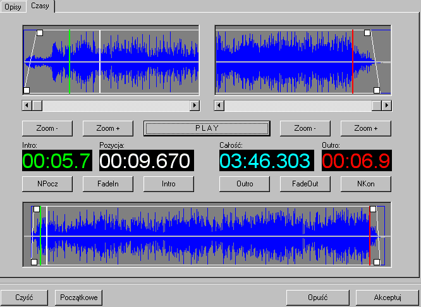Click right arrow of right waveform scrollbar

pyautogui.click(x=387, y=105)
